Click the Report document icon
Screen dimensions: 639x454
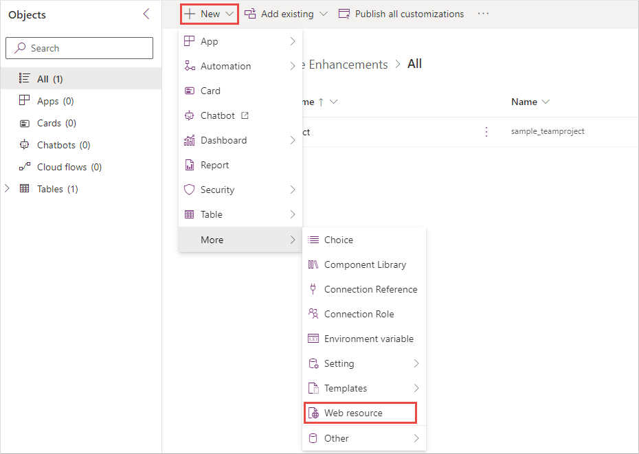click(x=190, y=165)
